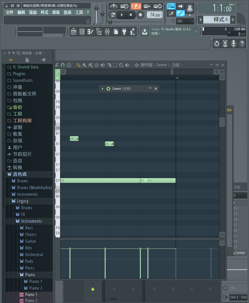Screen dimensions: 249x303
Task: Open the playlist panel icon
Action: click(x=74, y=31)
